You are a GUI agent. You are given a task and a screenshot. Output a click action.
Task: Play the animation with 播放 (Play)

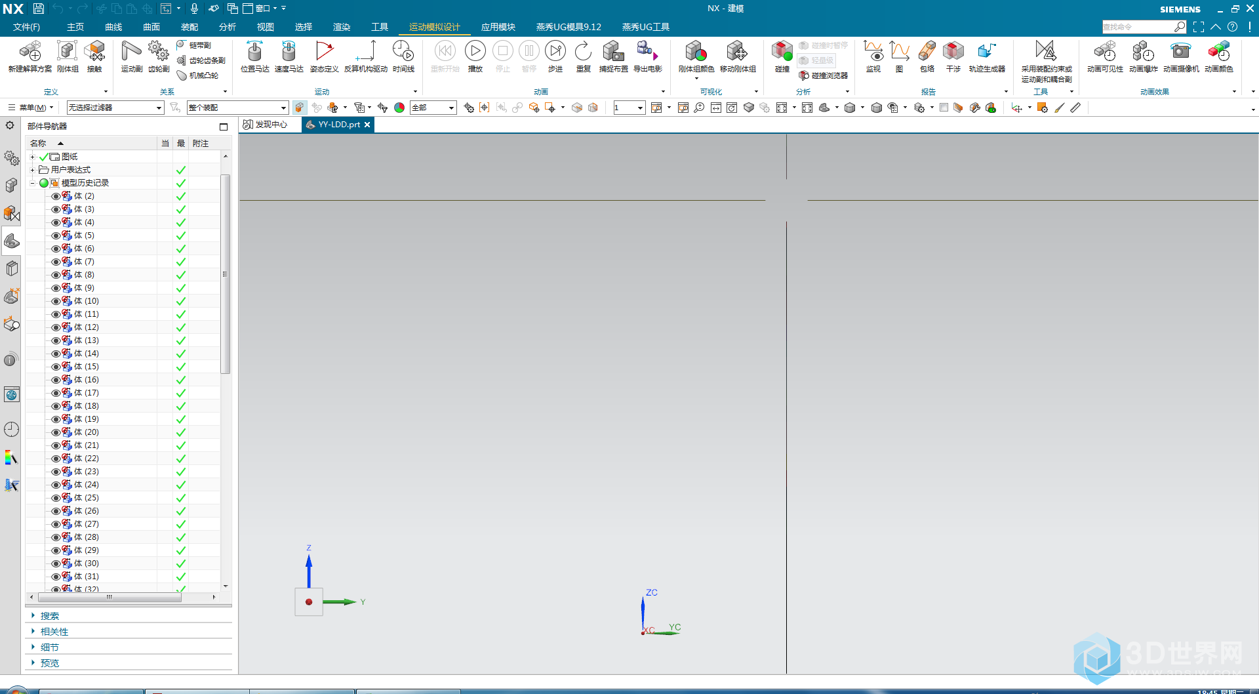[x=475, y=56]
